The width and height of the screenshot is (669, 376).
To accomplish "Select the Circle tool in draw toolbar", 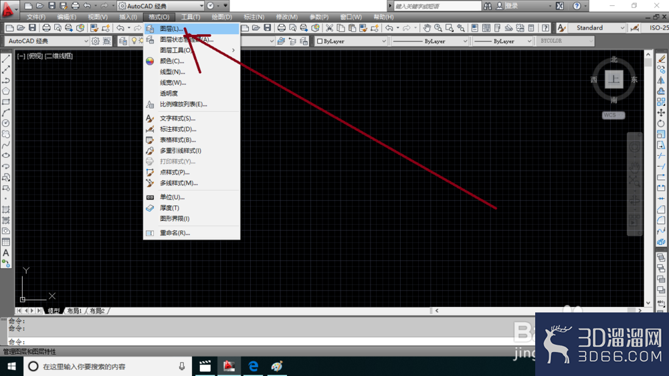I will [6, 123].
